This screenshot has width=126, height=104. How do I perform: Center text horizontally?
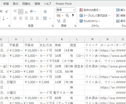click(21, 18)
